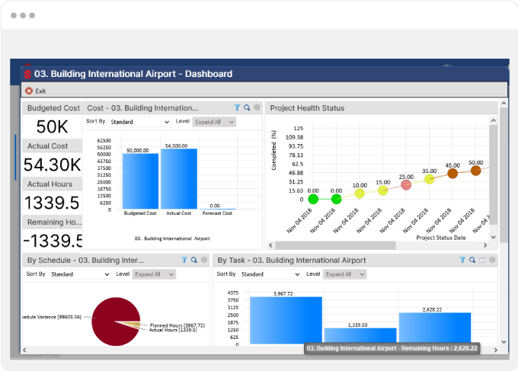Viewport: 518px width, 371px height.
Task: Click dashboard vertical scroll-down arrow
Action: 504,342
